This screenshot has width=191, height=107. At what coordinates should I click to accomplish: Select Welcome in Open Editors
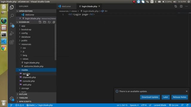click(x=36, y=15)
